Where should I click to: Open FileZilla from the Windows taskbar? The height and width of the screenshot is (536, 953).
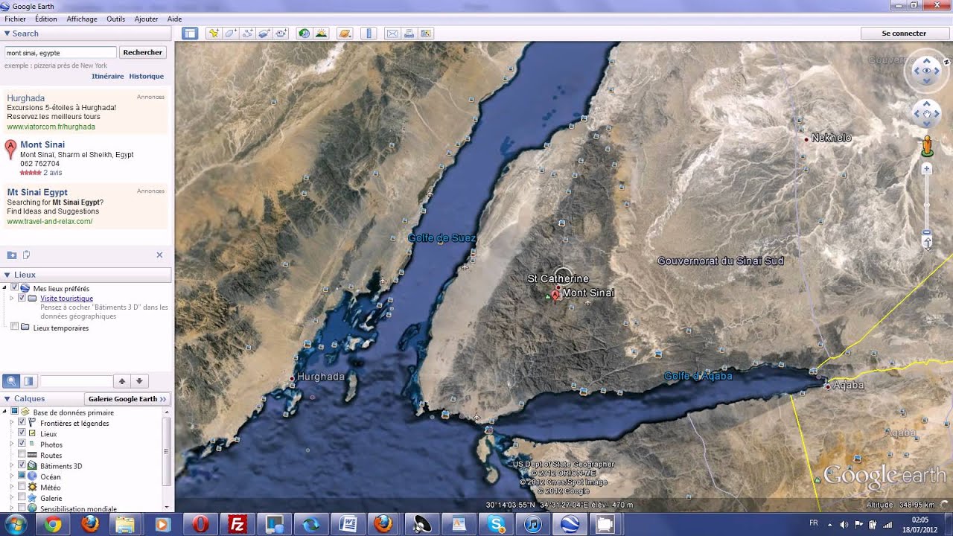[238, 524]
